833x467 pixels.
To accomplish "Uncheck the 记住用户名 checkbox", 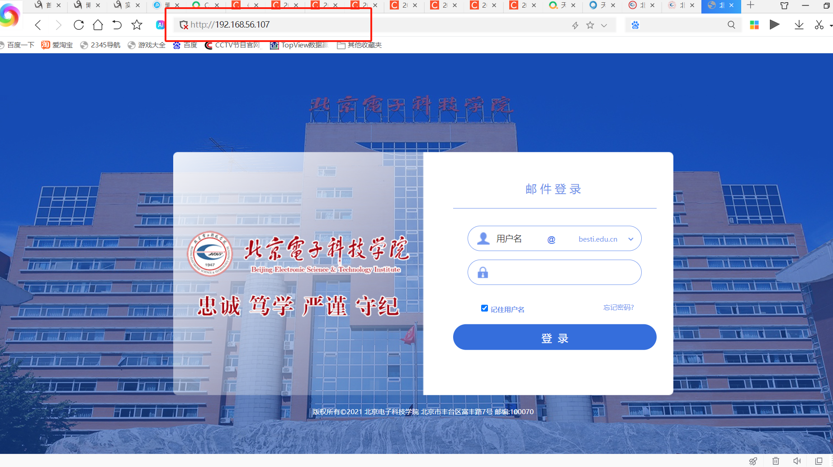I will 484,308.
